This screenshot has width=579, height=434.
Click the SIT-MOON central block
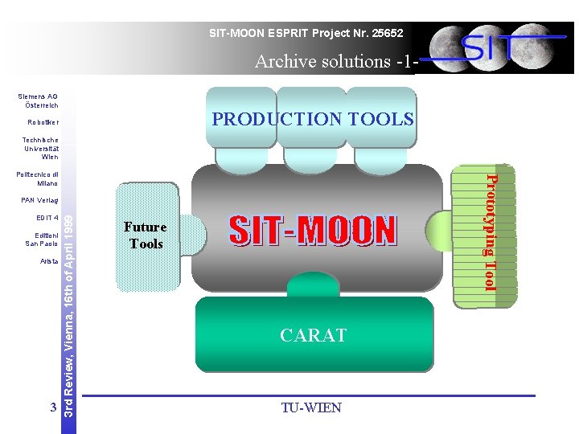(x=317, y=228)
